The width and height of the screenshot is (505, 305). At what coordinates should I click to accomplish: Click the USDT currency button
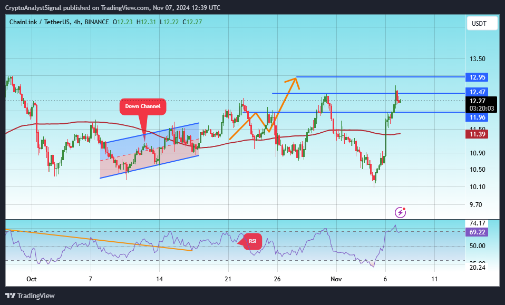coord(482,24)
